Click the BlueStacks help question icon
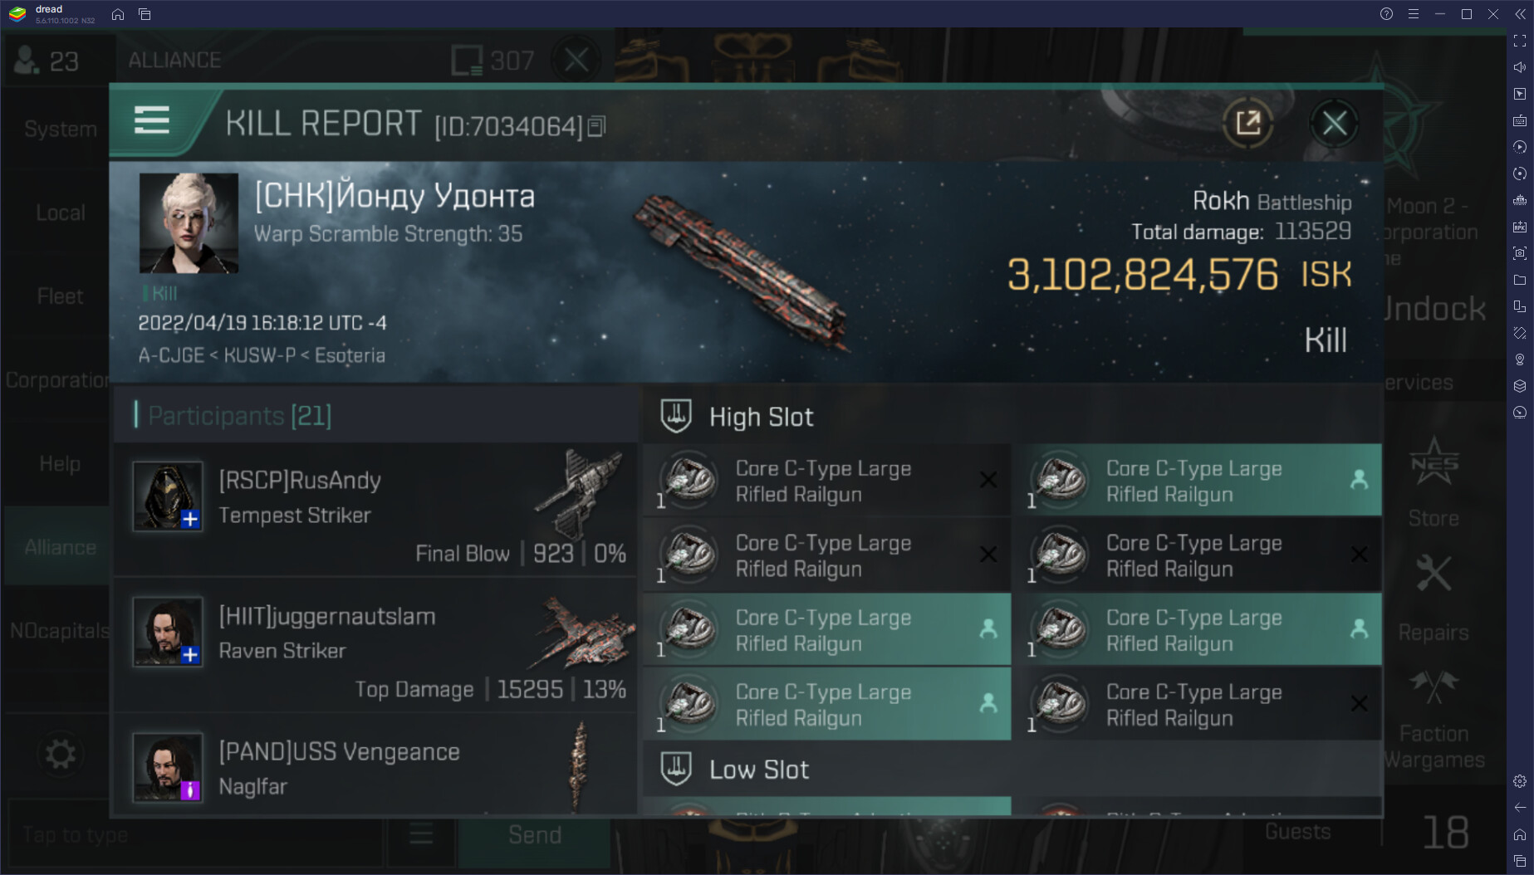 coord(1386,14)
